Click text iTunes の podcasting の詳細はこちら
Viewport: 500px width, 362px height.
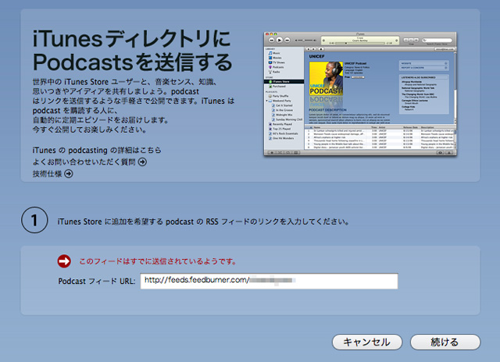(x=97, y=150)
